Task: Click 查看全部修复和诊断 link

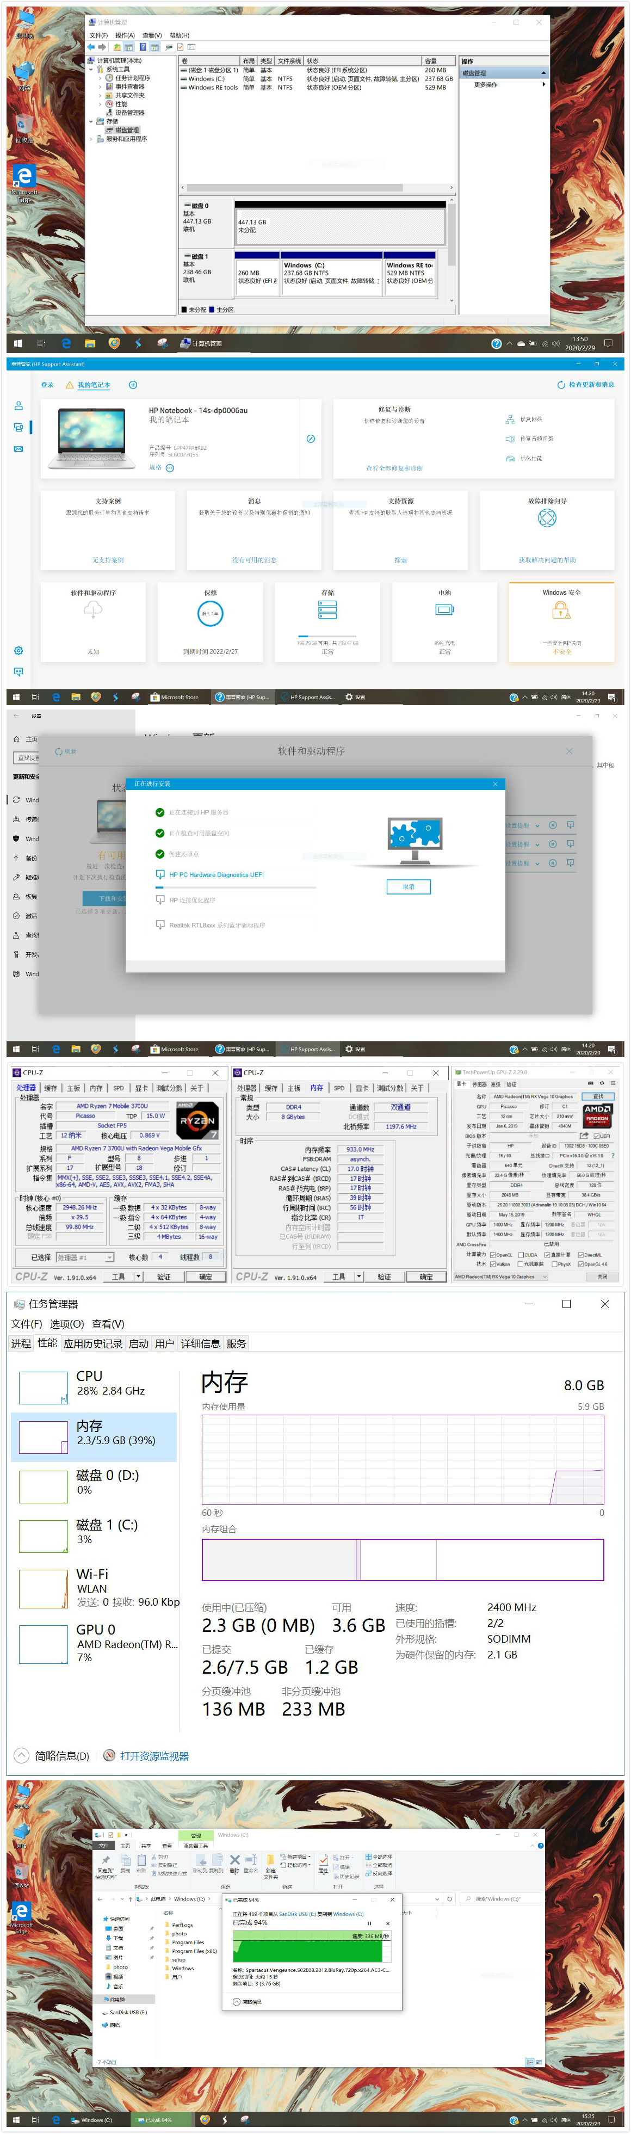Action: tap(394, 468)
